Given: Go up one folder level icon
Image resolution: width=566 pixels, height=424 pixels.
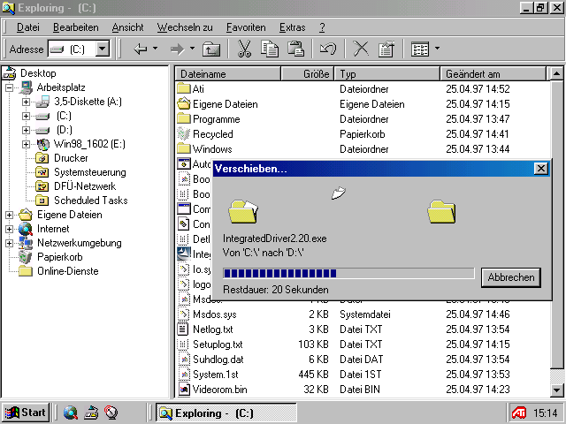Looking at the screenshot, I should click(211, 49).
